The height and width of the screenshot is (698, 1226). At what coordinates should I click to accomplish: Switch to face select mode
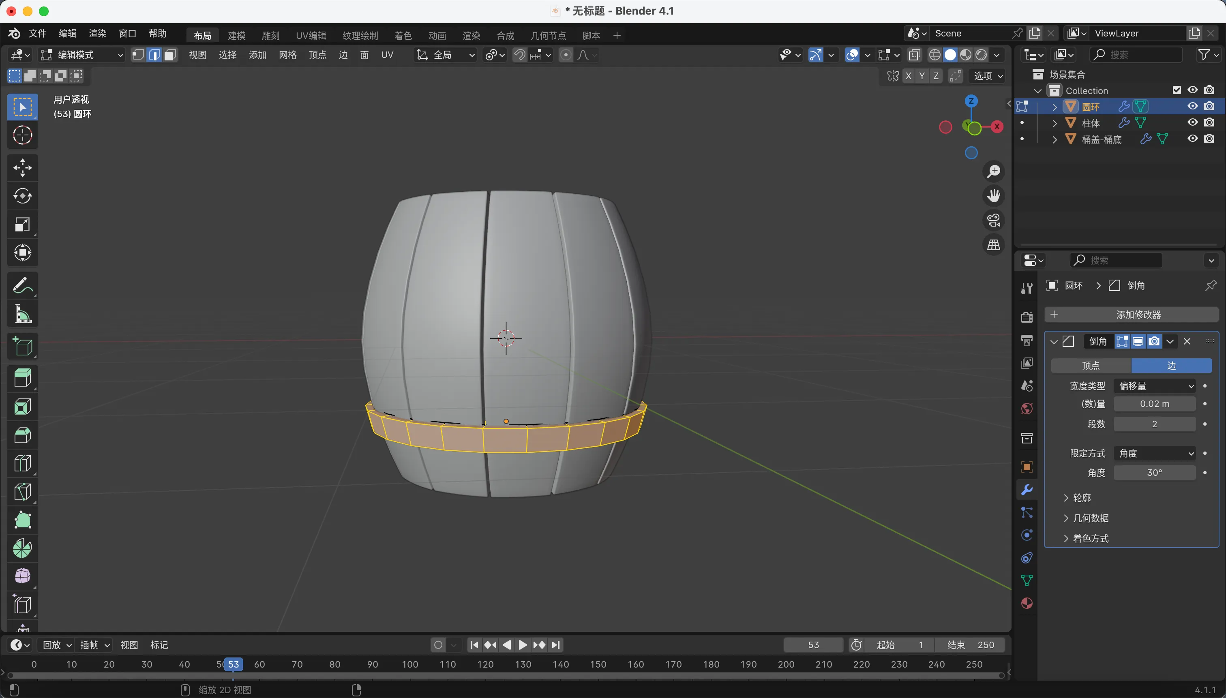point(170,55)
